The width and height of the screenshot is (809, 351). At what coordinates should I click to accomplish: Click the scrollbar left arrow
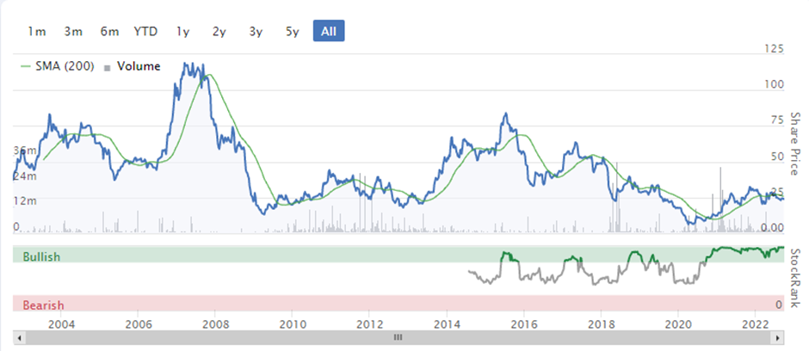[19, 337]
